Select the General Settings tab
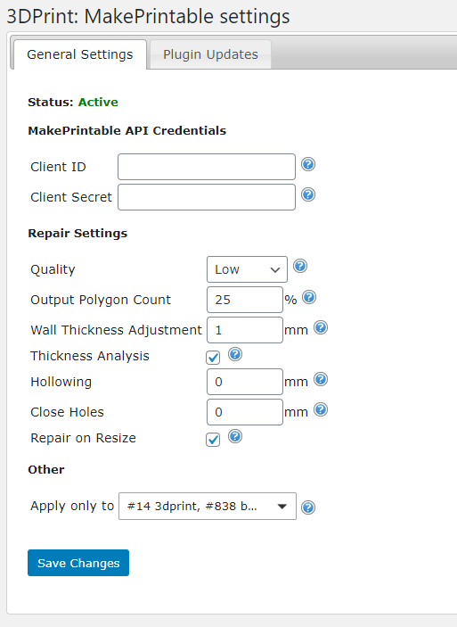The height and width of the screenshot is (627, 457). pyautogui.click(x=80, y=54)
